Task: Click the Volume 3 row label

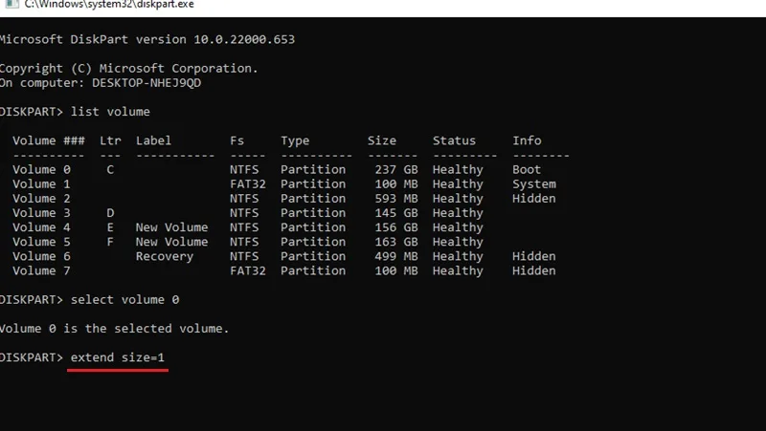Action: point(41,213)
